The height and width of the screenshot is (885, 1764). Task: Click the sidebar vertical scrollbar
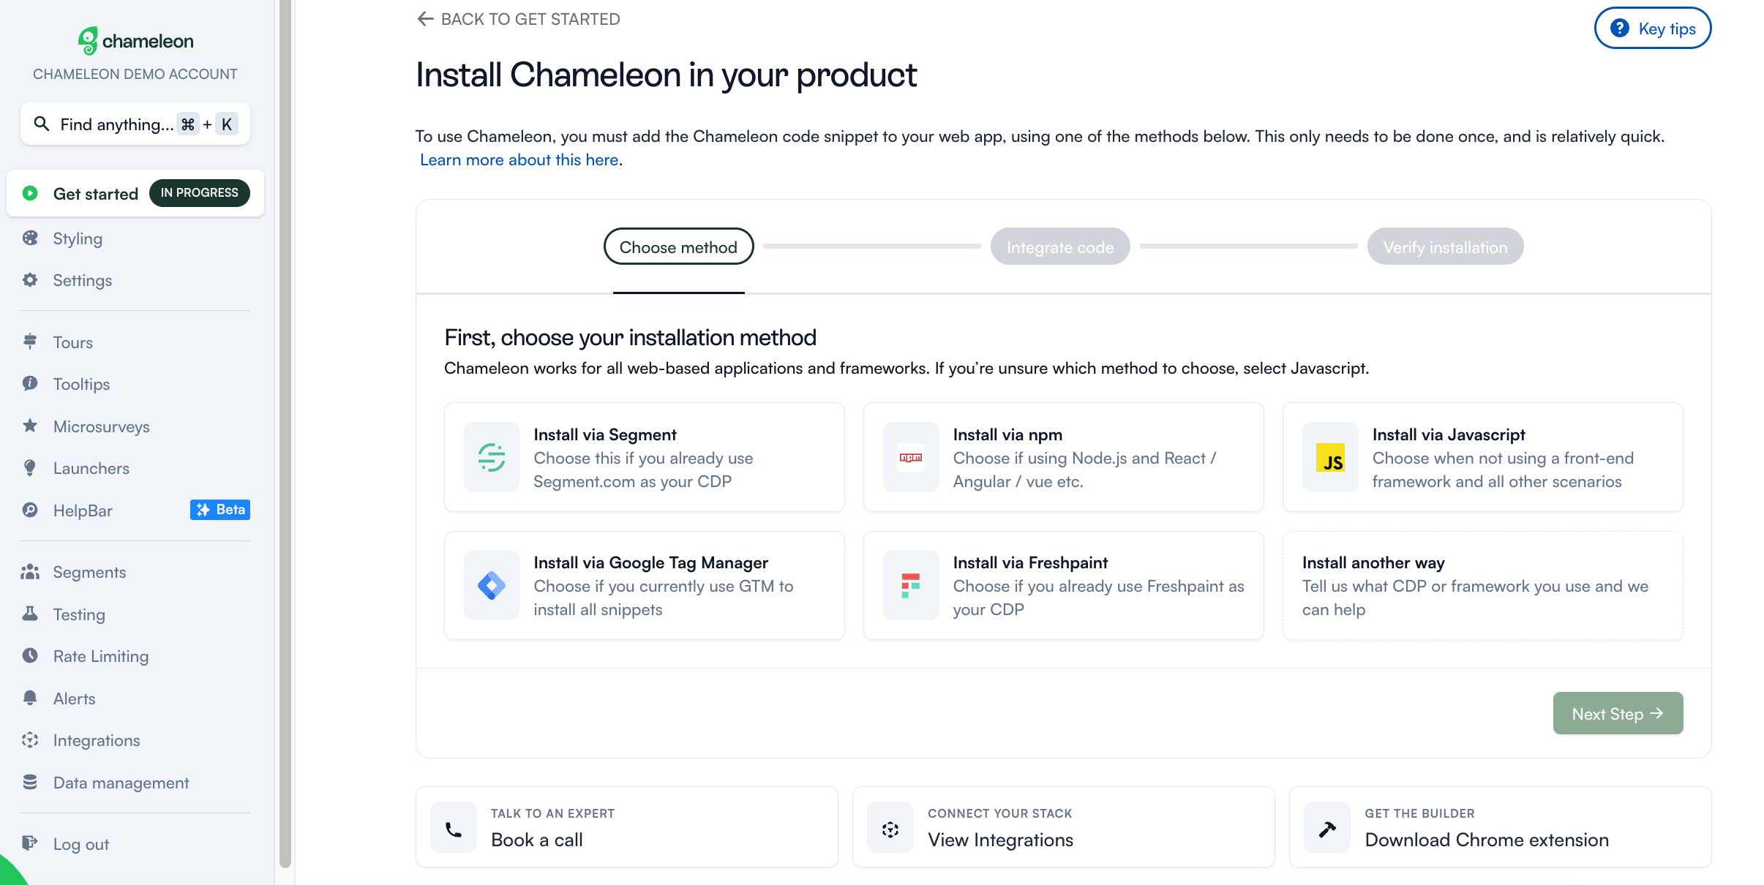285,433
